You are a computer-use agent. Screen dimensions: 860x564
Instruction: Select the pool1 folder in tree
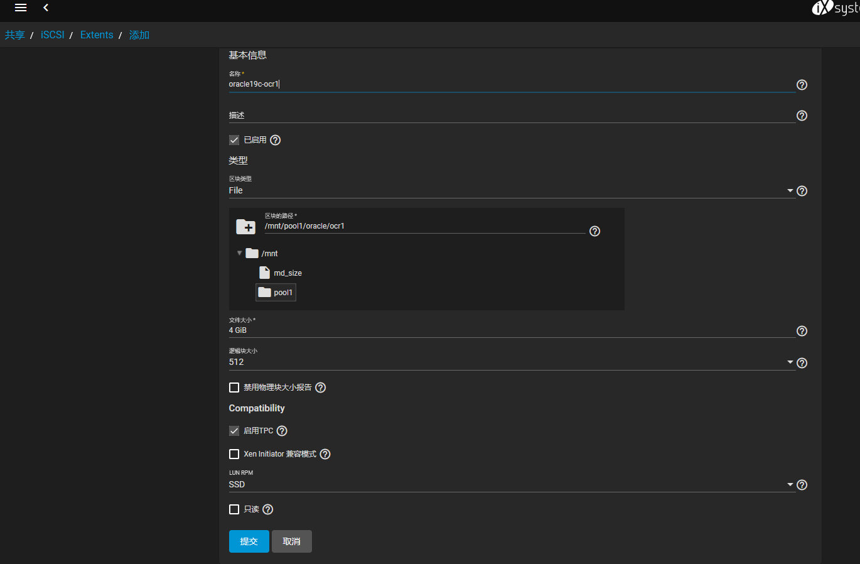pos(276,293)
